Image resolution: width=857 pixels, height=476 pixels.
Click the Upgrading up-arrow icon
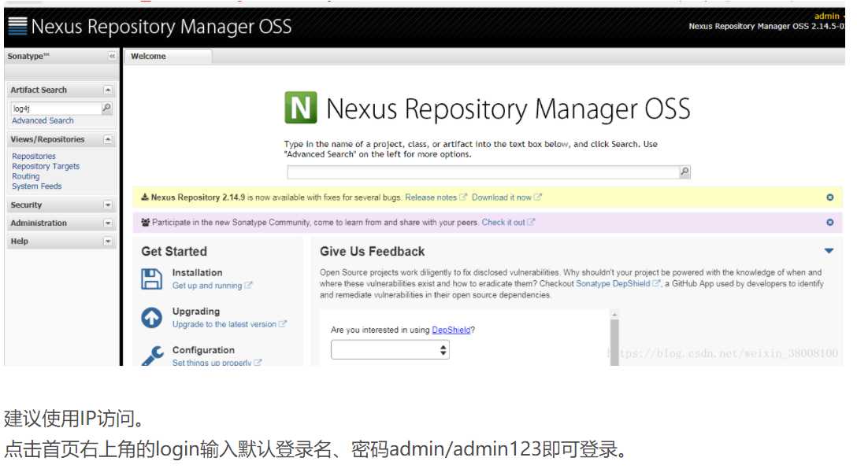pyautogui.click(x=151, y=318)
